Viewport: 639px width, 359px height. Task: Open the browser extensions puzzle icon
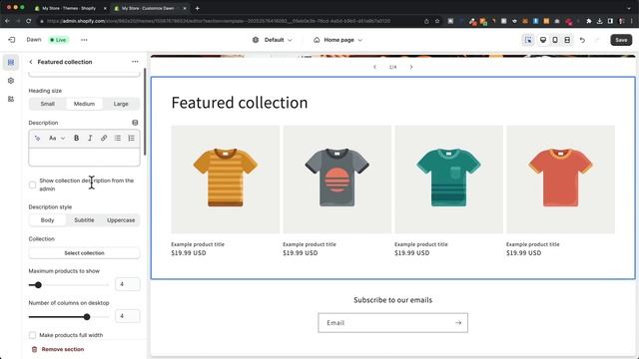click(x=589, y=21)
